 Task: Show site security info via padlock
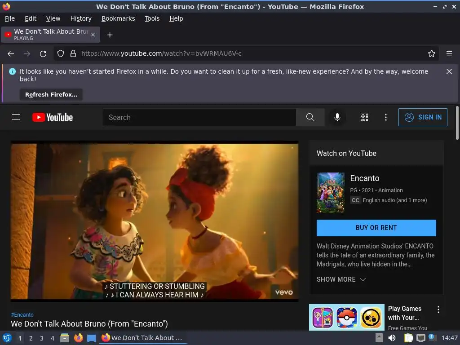(x=73, y=54)
